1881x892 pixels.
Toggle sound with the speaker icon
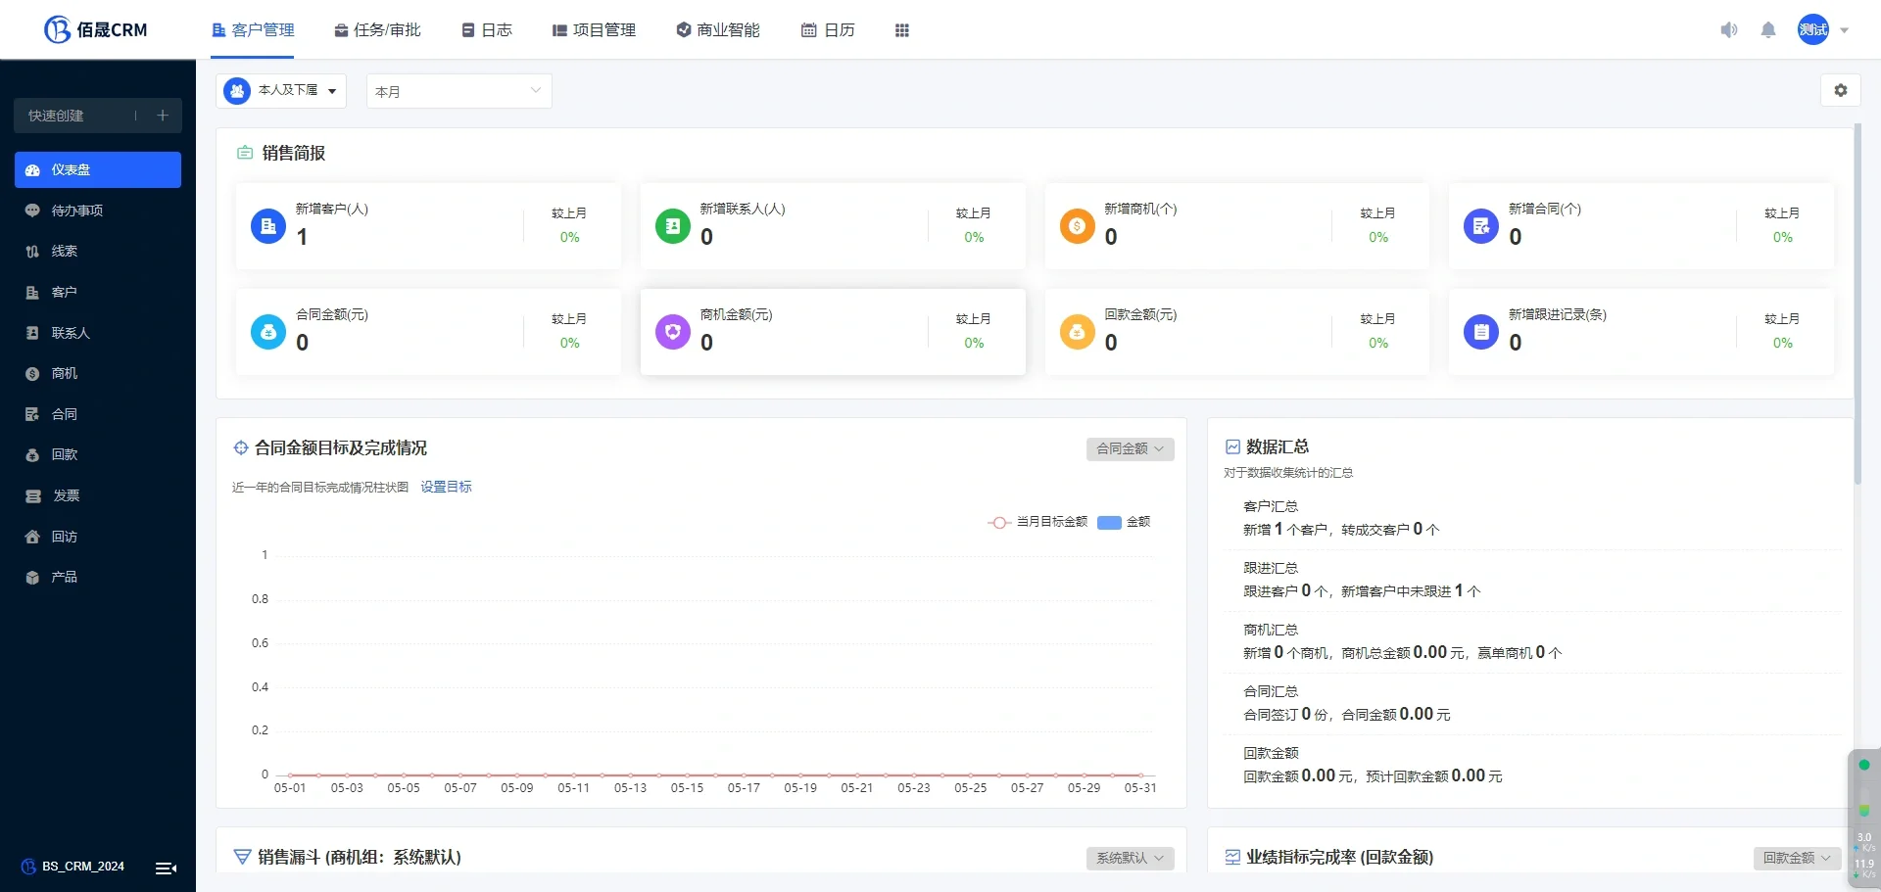1728,29
